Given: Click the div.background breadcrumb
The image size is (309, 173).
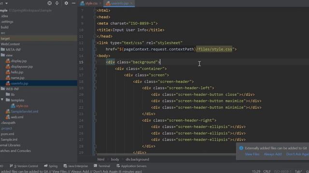Looking at the screenshot, I should 137,160.
